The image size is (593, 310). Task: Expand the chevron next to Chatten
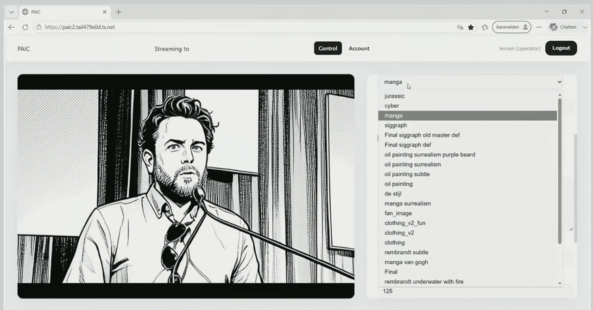pos(585,27)
